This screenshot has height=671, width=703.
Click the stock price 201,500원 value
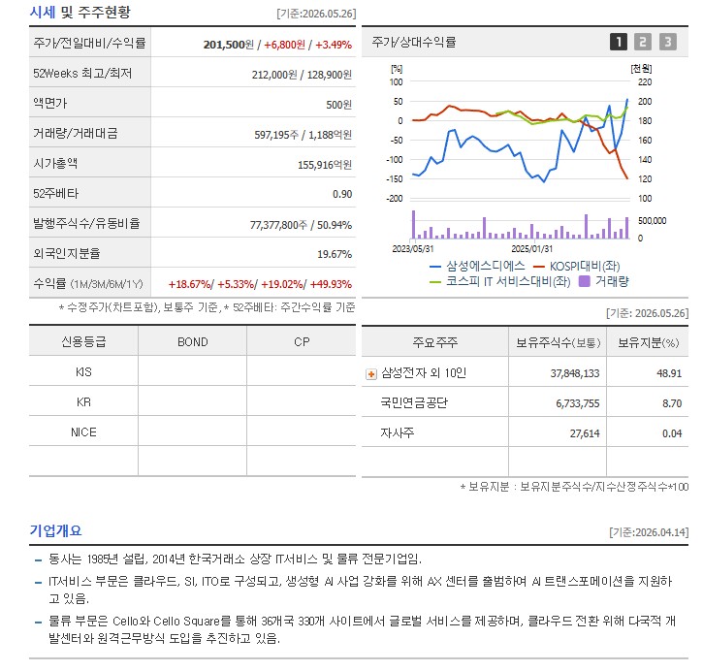[228, 45]
